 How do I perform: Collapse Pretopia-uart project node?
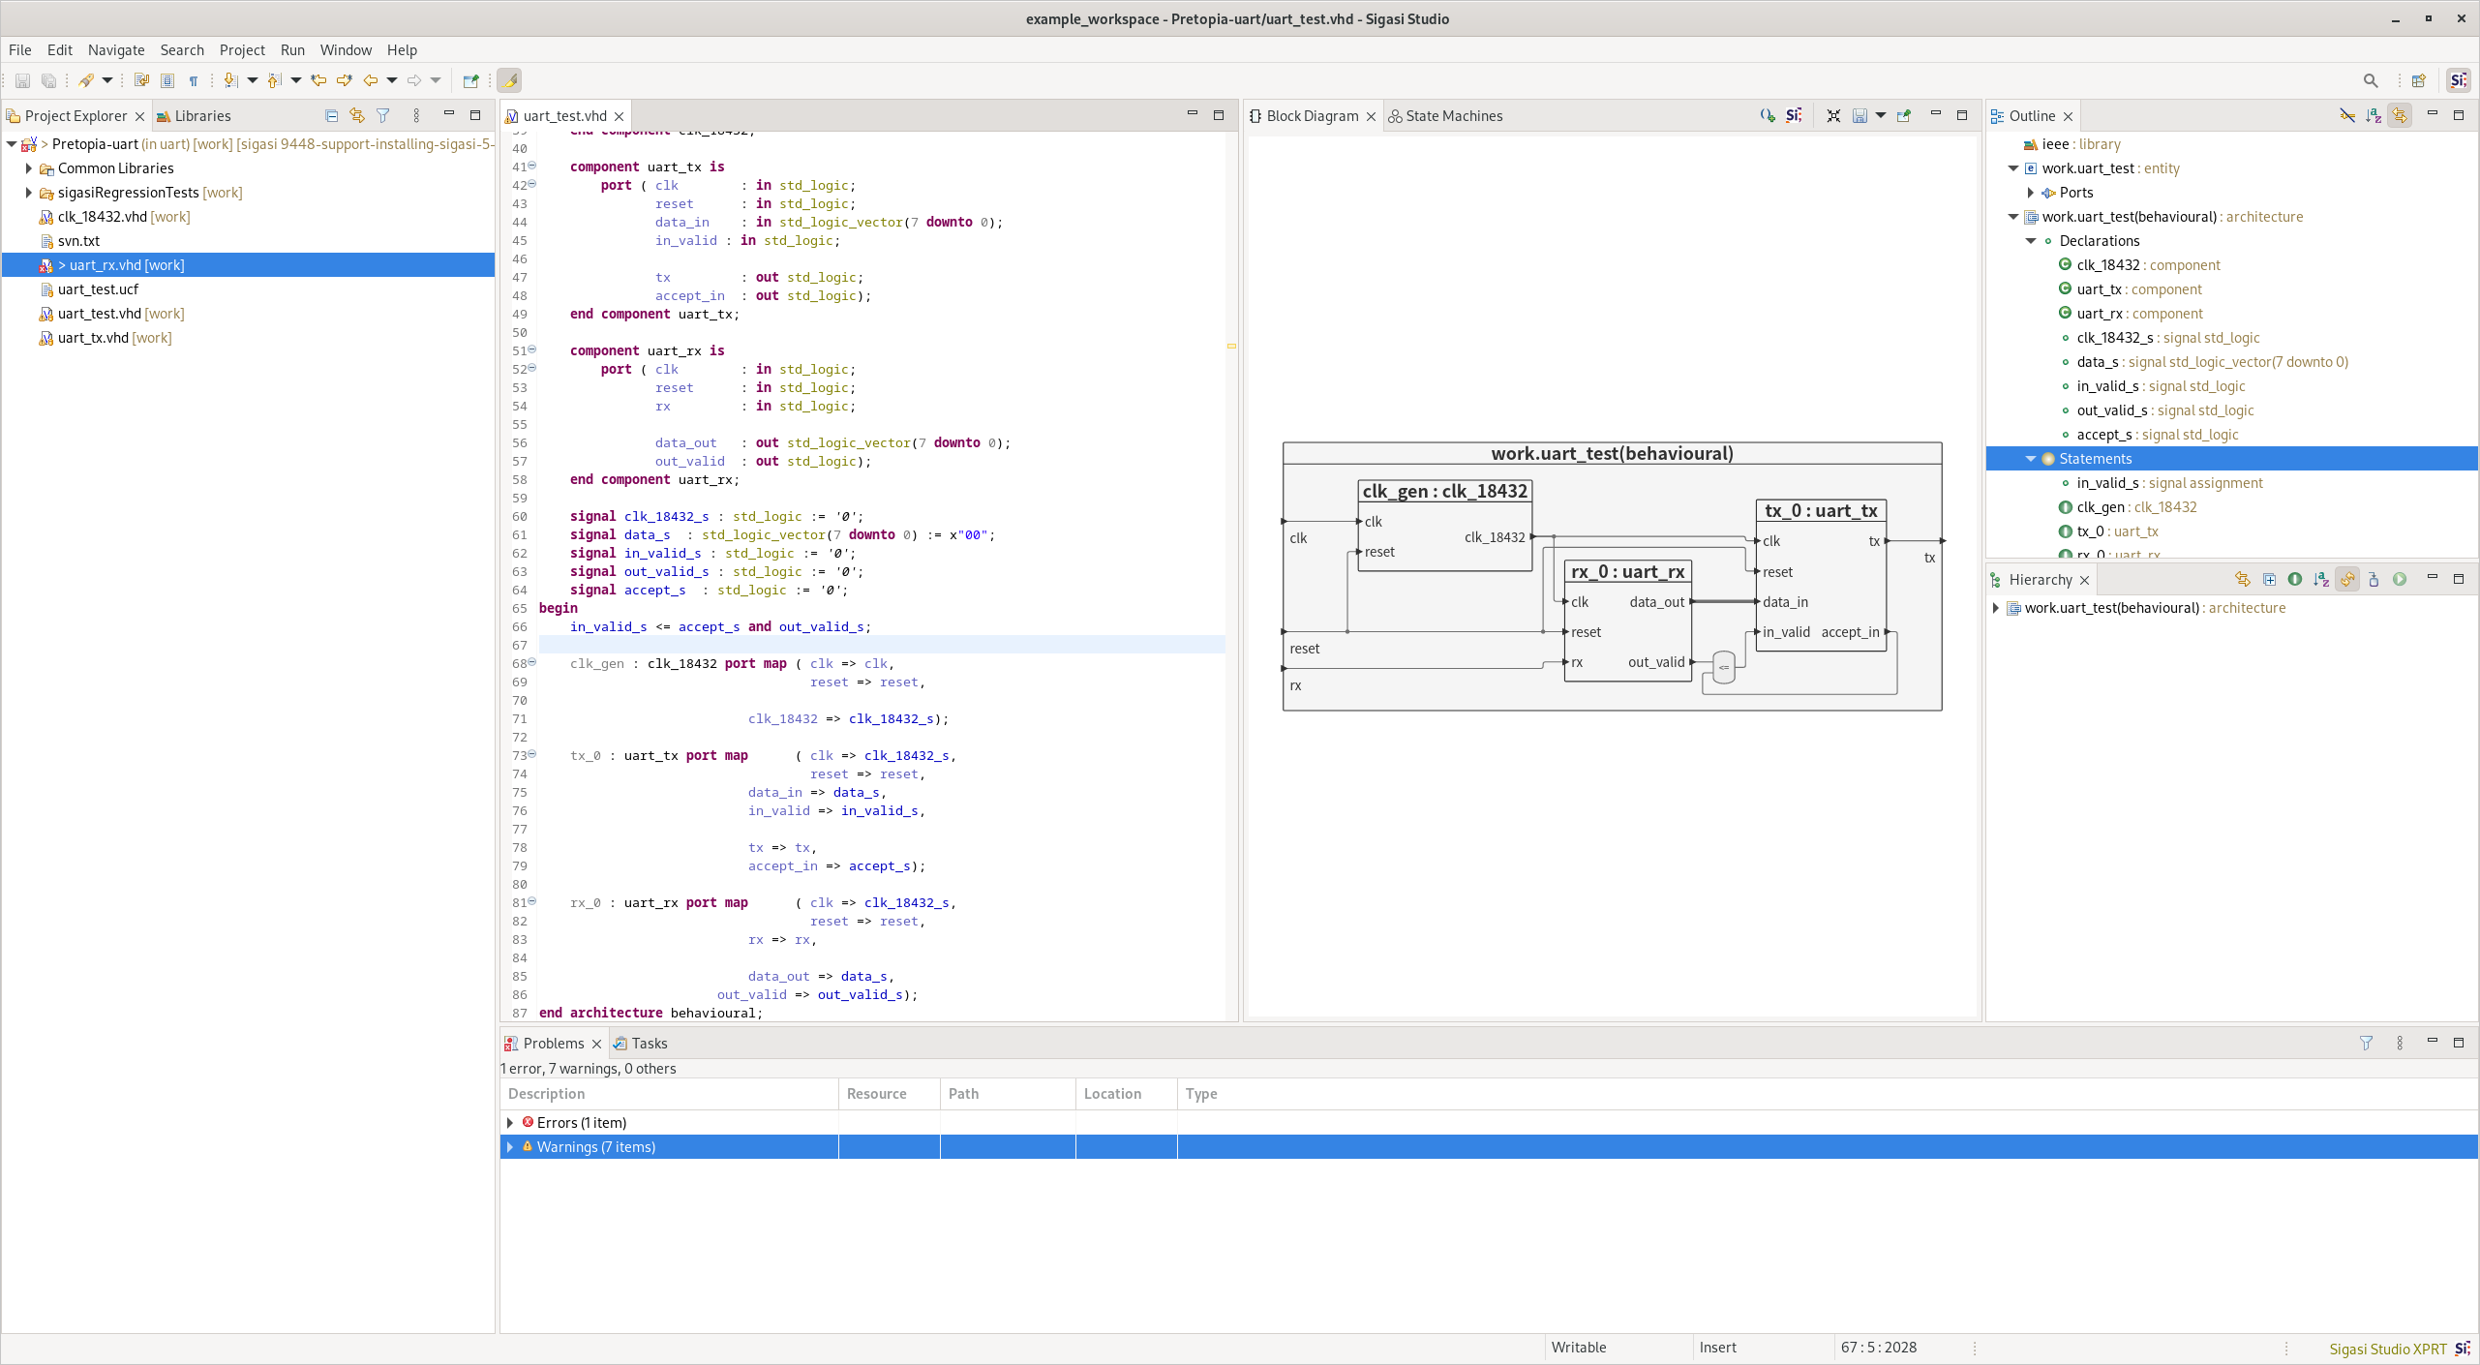click(12, 144)
